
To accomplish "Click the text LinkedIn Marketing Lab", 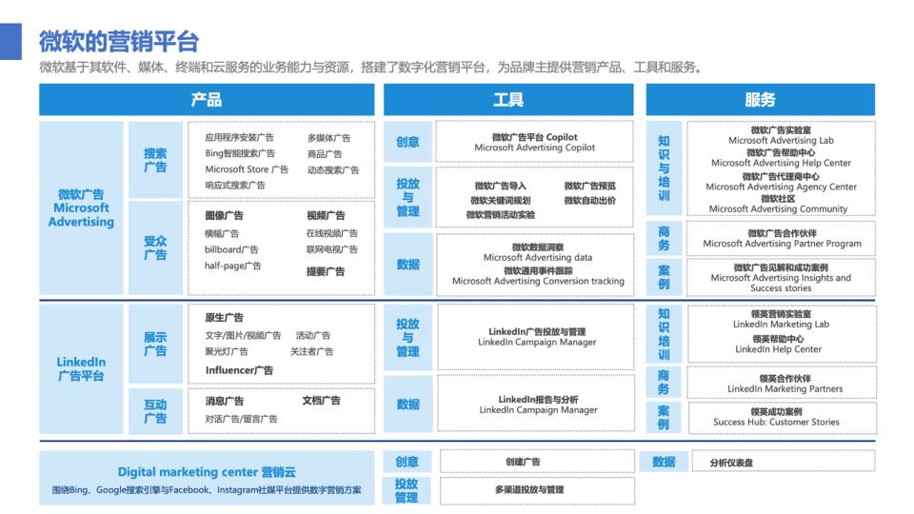I will [x=781, y=325].
